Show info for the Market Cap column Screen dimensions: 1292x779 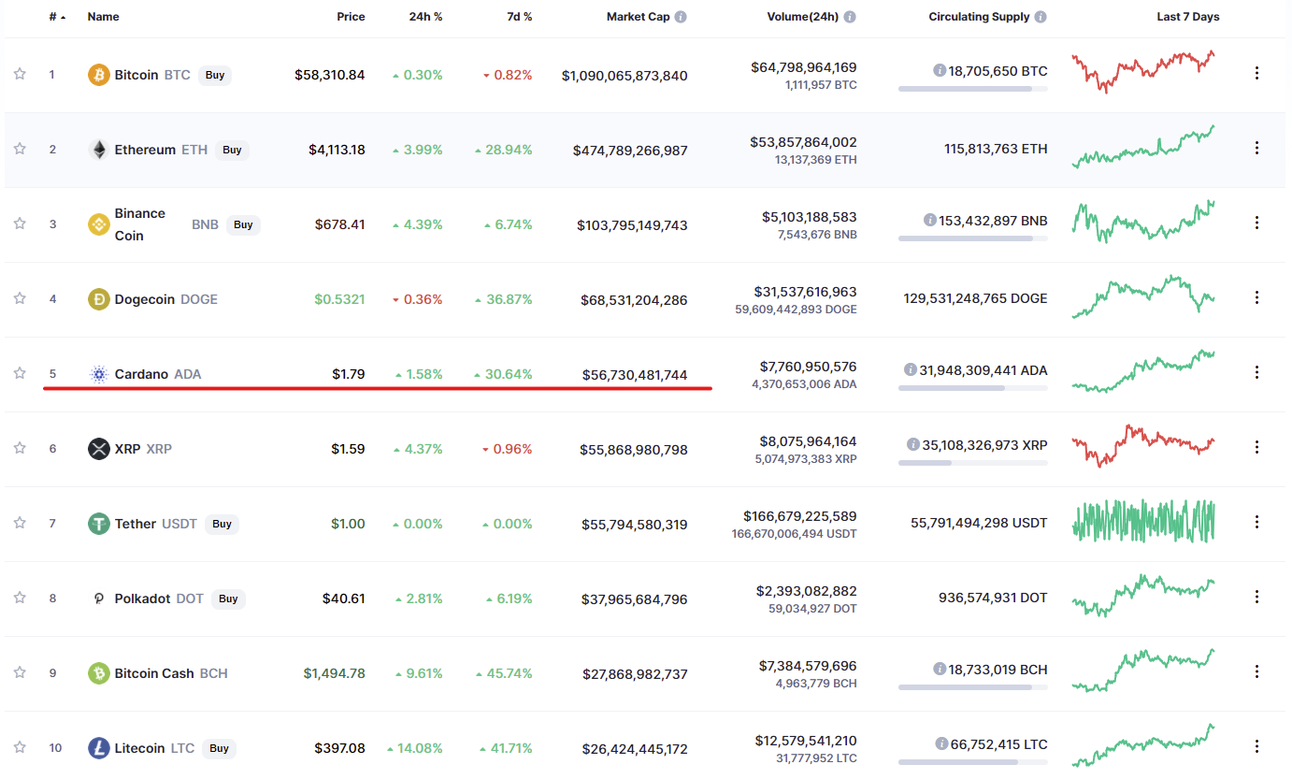pyautogui.click(x=681, y=17)
